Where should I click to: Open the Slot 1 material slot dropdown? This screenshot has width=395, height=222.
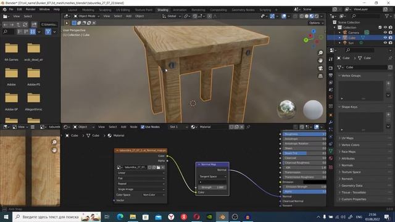(x=178, y=127)
